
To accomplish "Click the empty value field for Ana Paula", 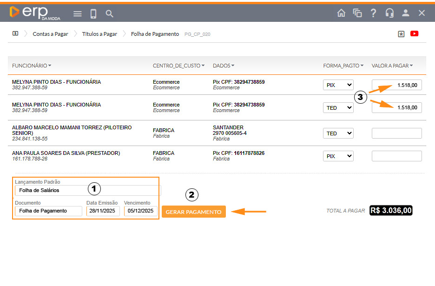I will (396, 156).
